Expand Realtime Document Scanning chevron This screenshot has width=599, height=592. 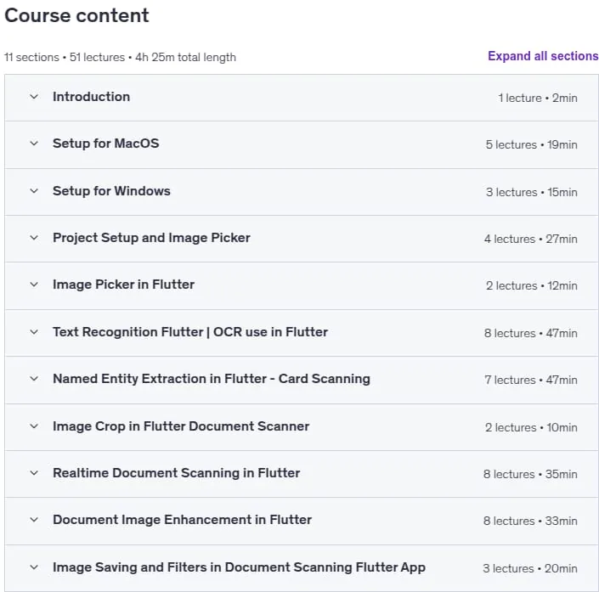34,473
